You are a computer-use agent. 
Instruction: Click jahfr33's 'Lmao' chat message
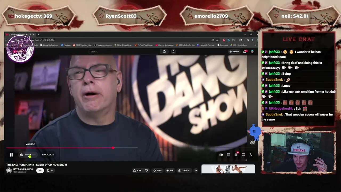[x=276, y=86]
